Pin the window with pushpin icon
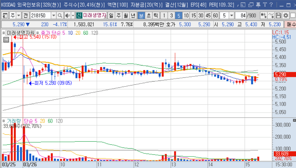The image size is (296, 168). (258, 5)
